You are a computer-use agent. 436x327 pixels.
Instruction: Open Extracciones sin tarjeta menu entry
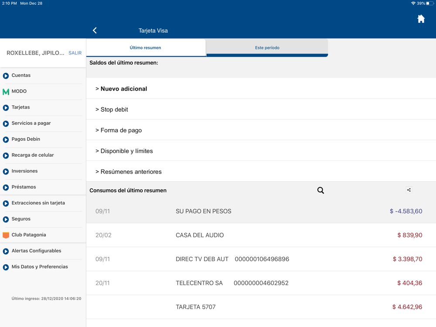(x=43, y=203)
